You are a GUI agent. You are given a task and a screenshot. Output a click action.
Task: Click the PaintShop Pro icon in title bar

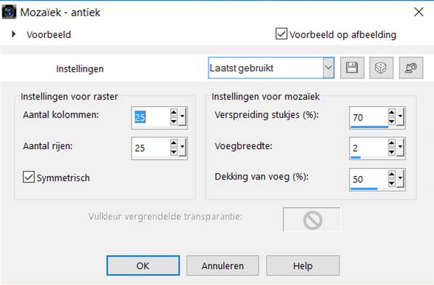(x=9, y=12)
